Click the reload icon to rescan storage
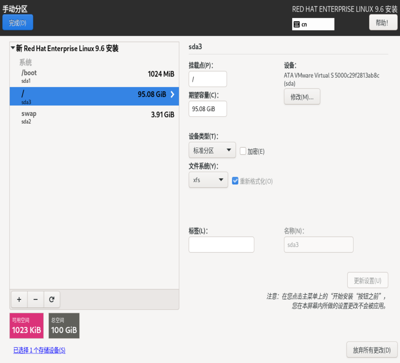Image resolution: width=400 pixels, height=363 pixels. point(52,299)
